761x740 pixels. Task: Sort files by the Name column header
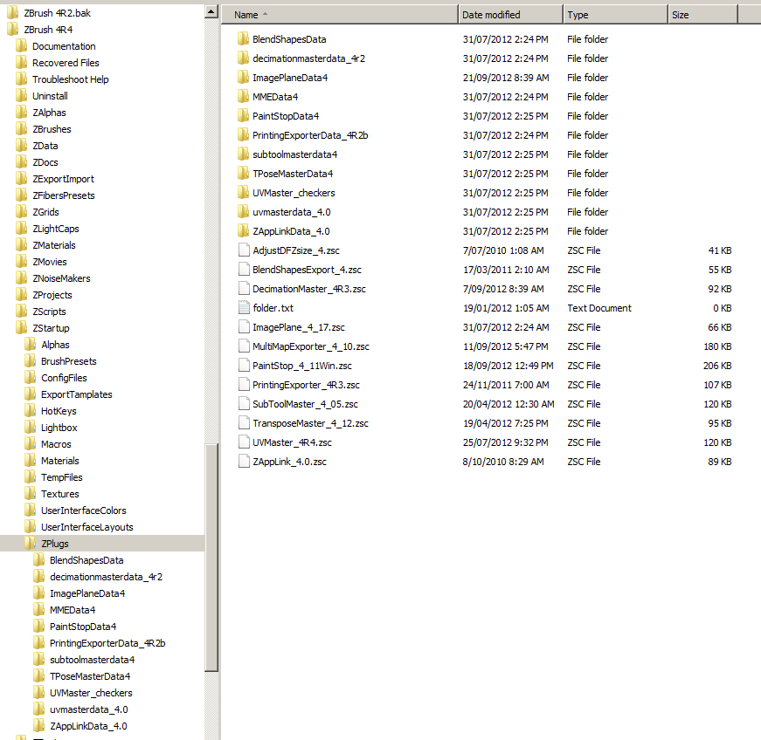click(340, 15)
